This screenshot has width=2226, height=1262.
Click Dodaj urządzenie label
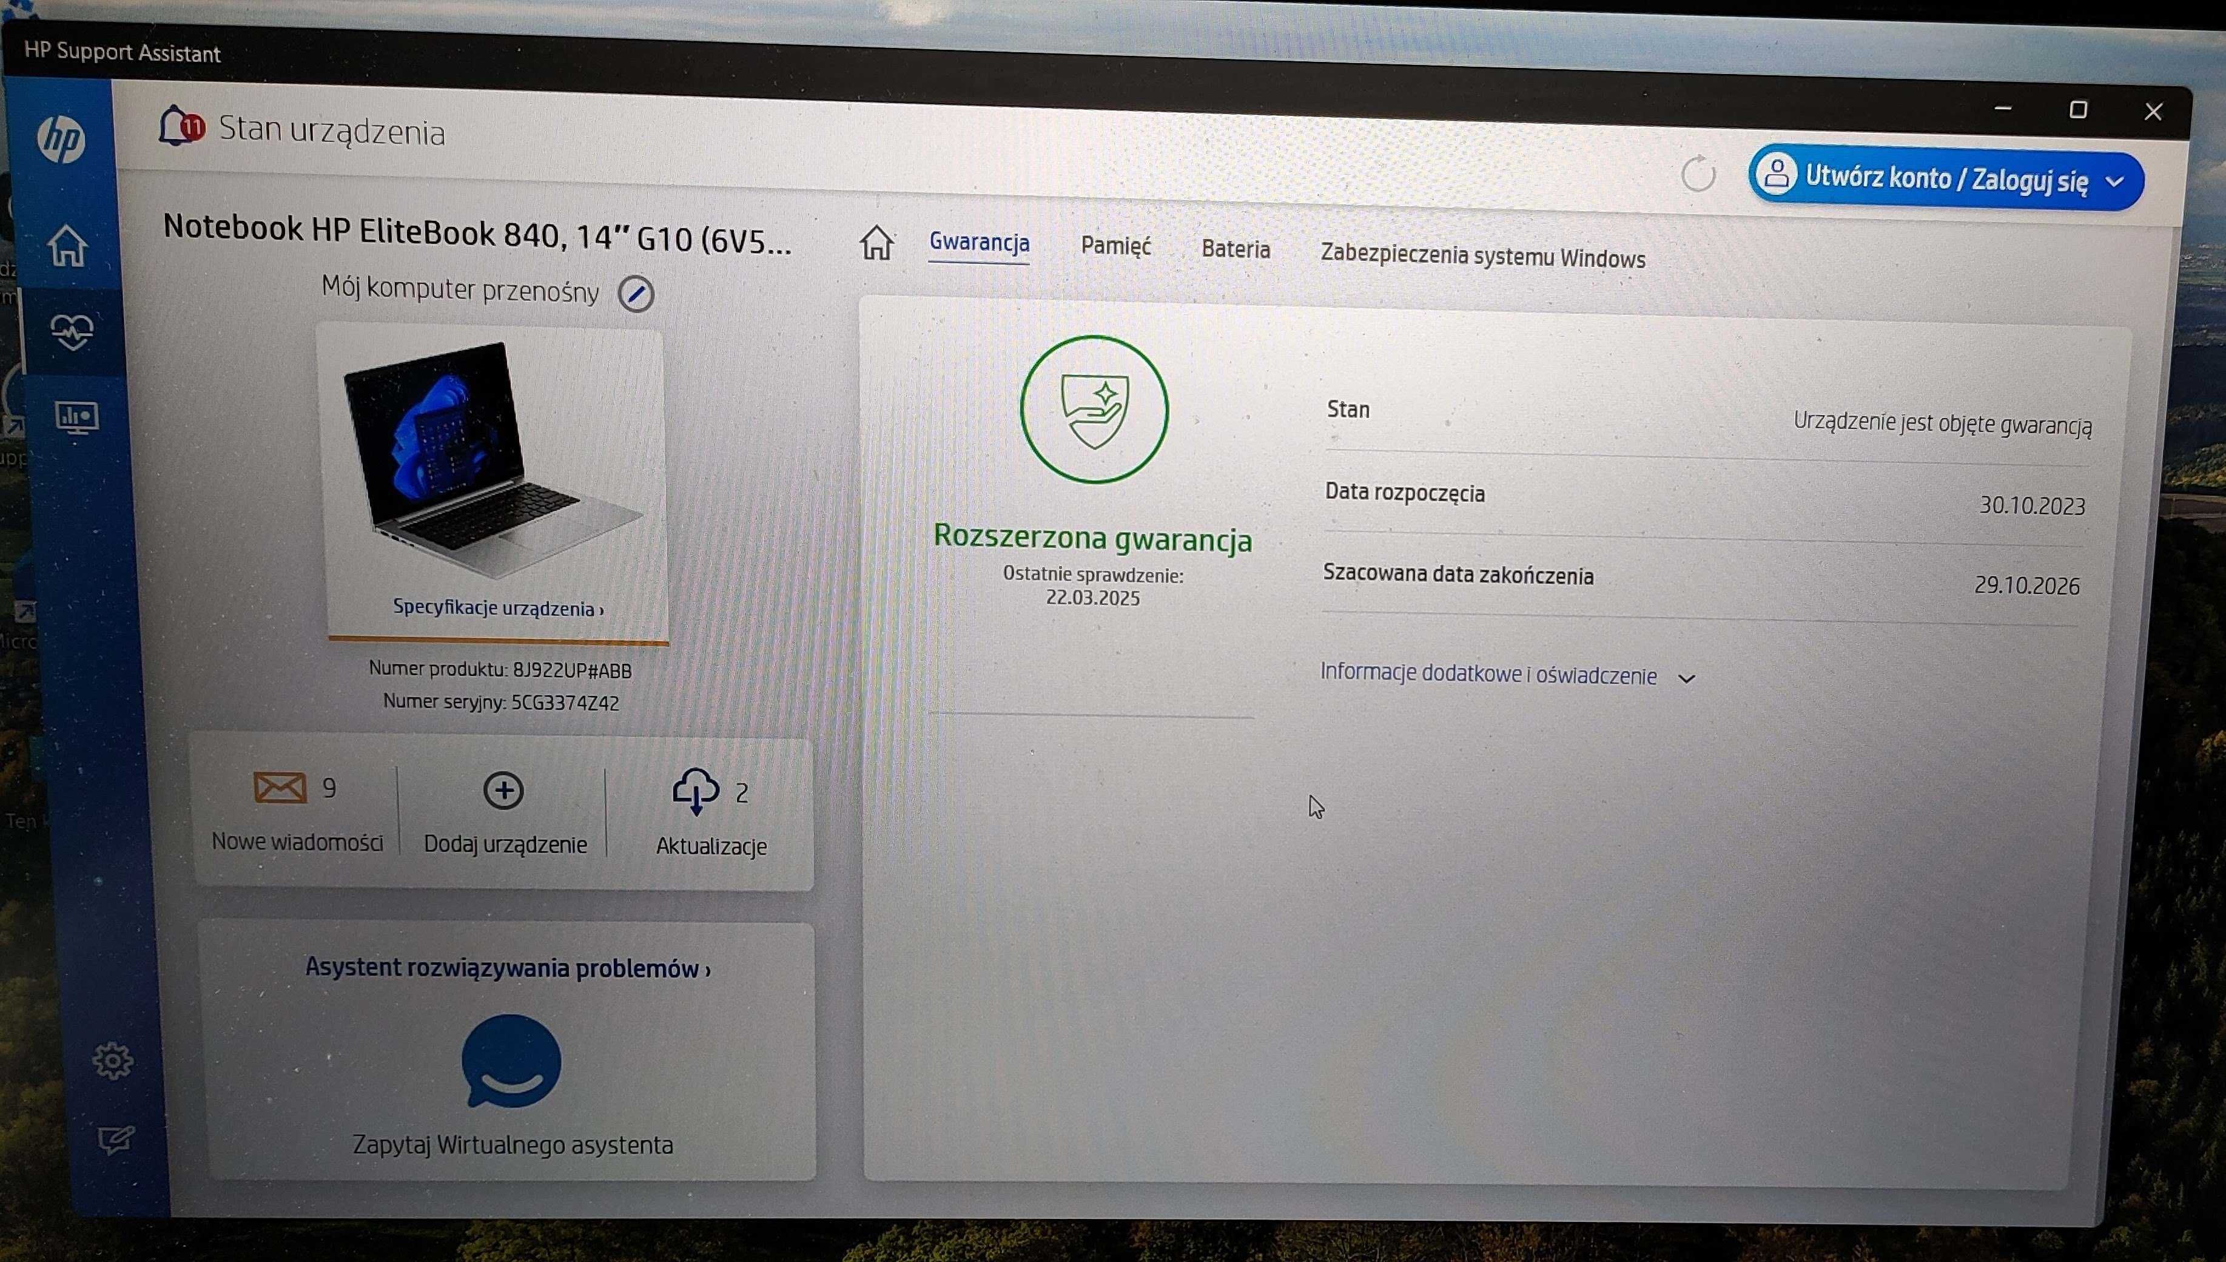pos(505,844)
